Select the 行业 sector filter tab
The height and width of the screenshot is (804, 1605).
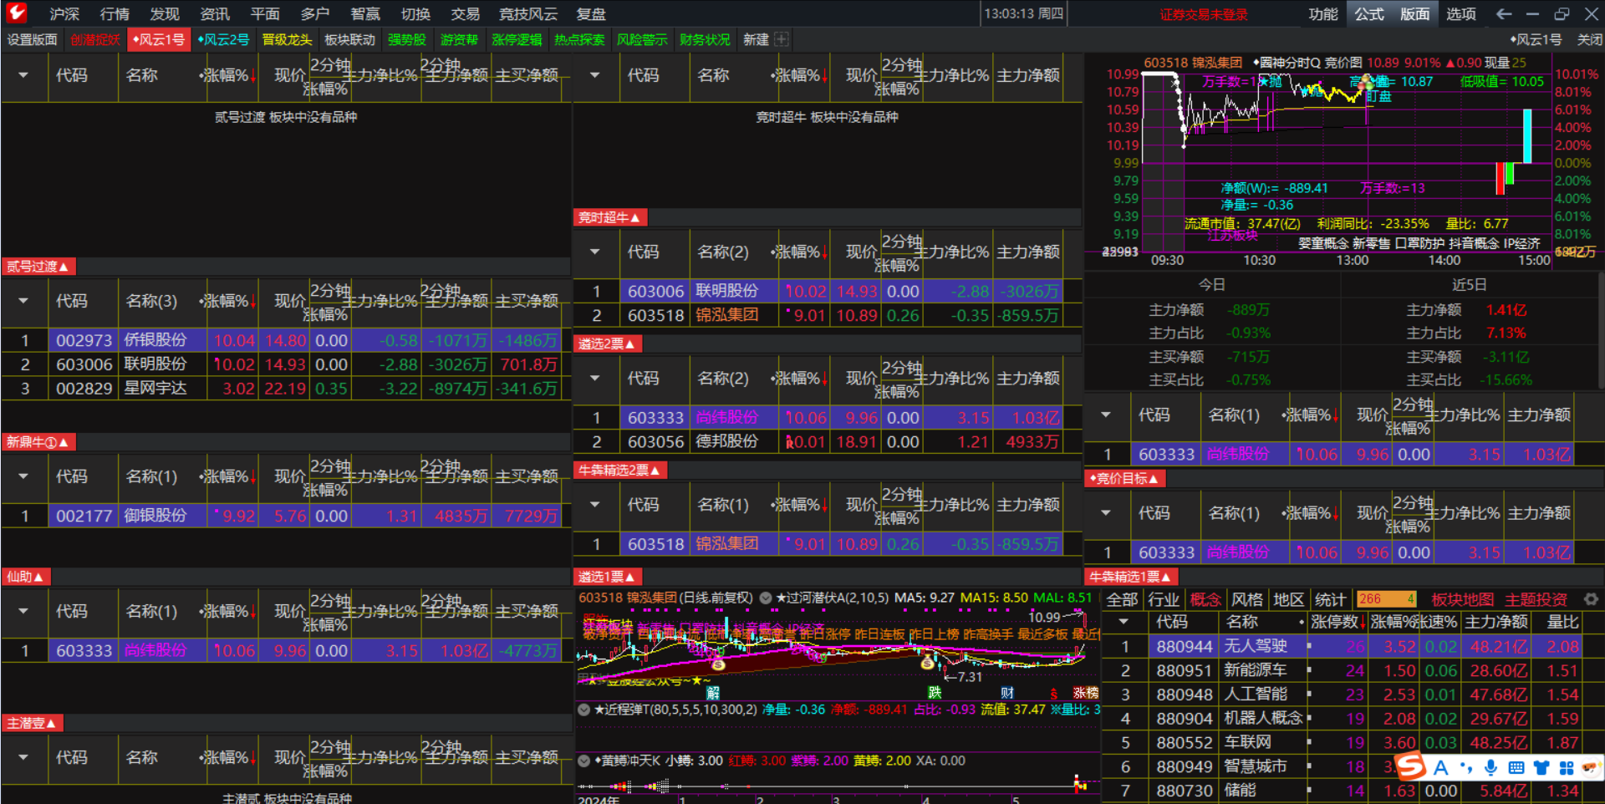1163,599
